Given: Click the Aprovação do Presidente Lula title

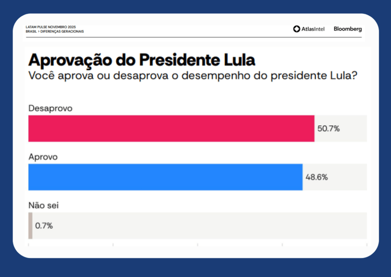Looking at the screenshot, I should 142,60.
